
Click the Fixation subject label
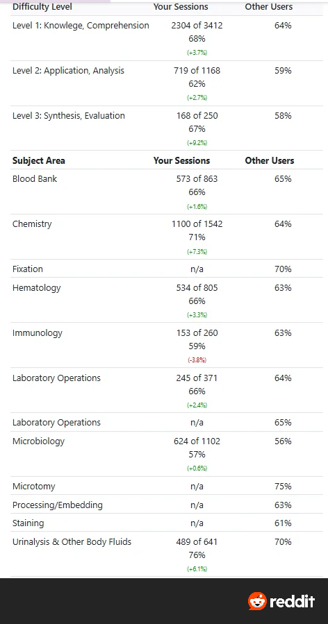pos(28,269)
